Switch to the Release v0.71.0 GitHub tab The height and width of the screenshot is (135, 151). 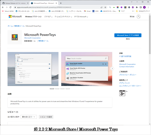click(x=15, y=3)
